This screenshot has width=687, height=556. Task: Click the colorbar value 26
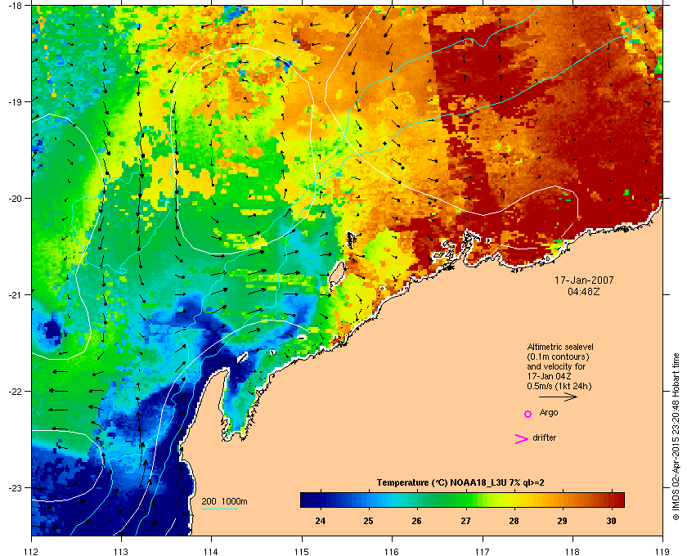click(x=416, y=521)
